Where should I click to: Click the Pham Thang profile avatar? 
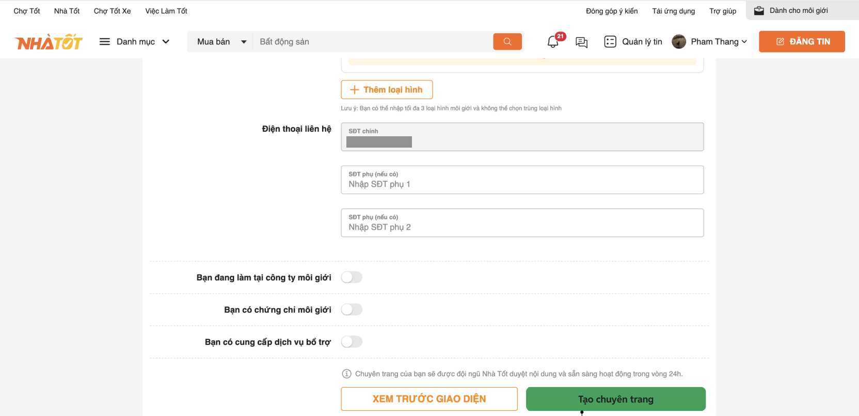tap(679, 42)
